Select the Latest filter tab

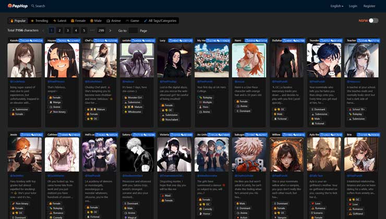pos(60,21)
